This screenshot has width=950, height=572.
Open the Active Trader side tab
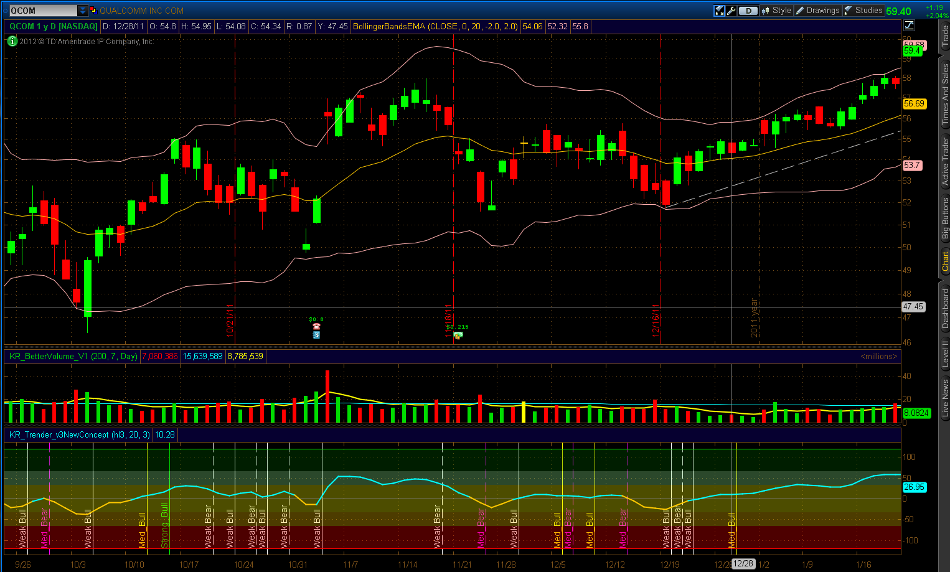click(x=945, y=162)
